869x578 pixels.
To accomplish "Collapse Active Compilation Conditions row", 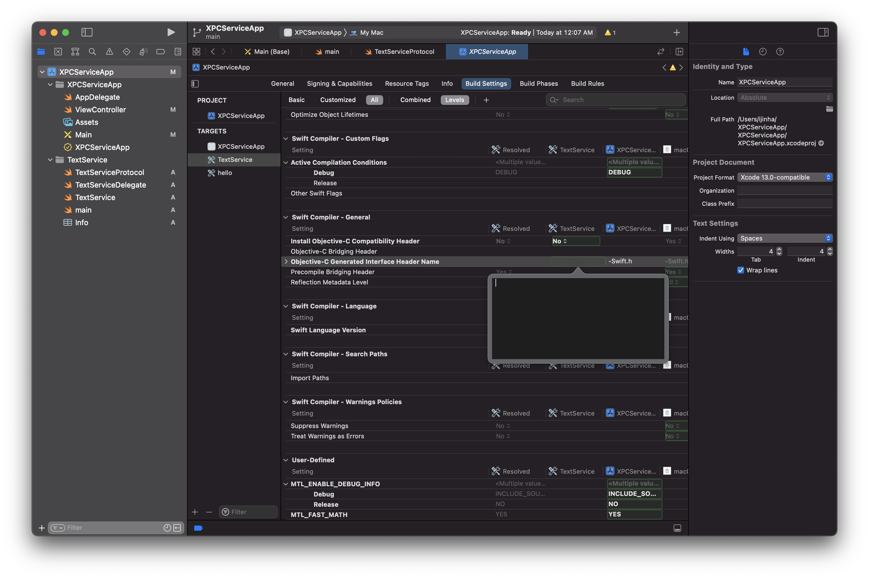I will (286, 162).
